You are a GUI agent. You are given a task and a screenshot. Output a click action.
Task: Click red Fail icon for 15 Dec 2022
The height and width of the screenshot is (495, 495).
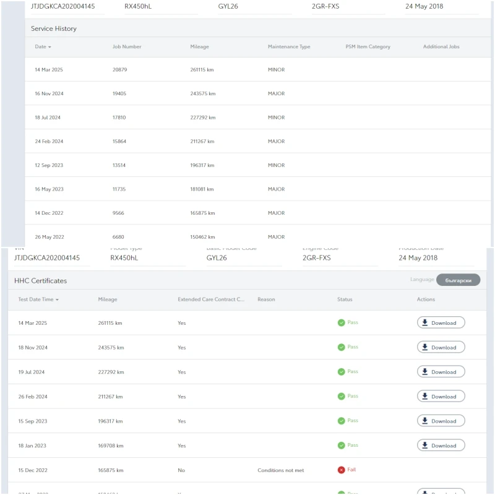(341, 470)
